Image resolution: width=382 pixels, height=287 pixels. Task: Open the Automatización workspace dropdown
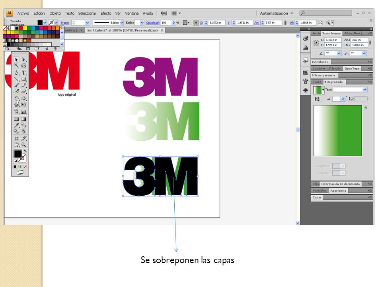(x=276, y=13)
